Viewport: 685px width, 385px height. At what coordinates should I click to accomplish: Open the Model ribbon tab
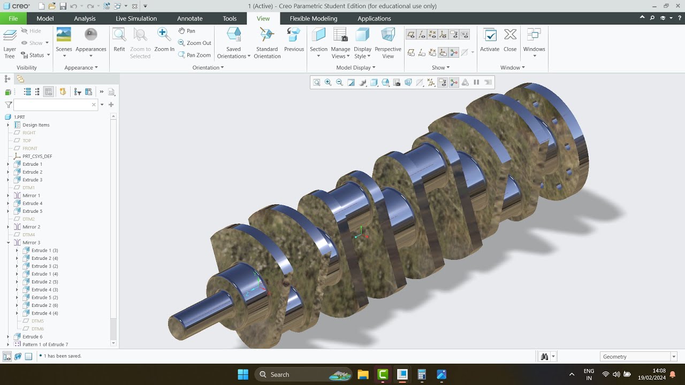click(x=45, y=18)
